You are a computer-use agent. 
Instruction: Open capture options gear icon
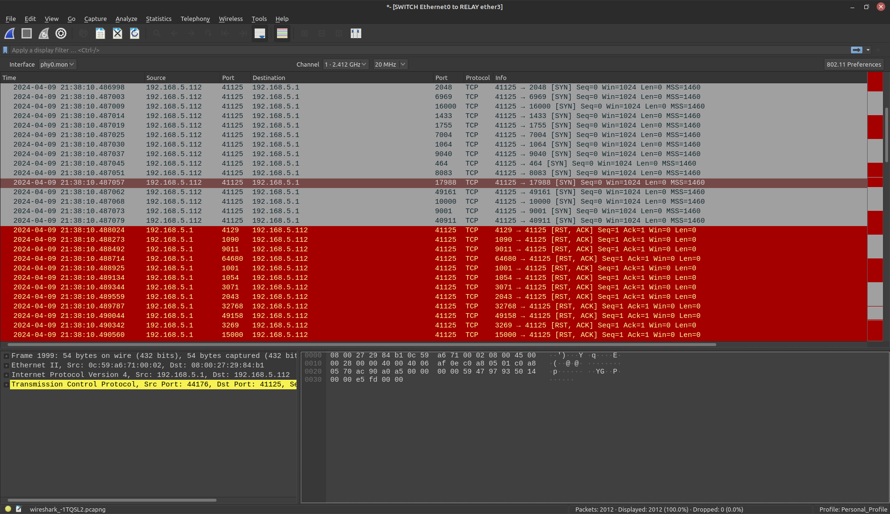click(61, 33)
